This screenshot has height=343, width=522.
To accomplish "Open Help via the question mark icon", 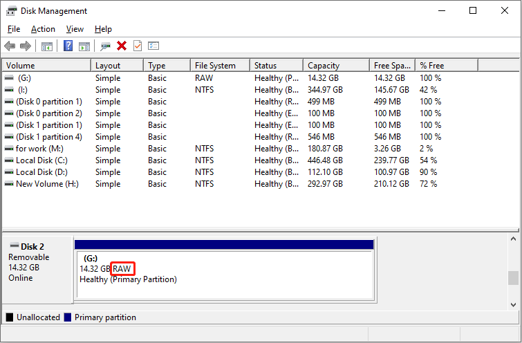I will pyautogui.click(x=68, y=46).
